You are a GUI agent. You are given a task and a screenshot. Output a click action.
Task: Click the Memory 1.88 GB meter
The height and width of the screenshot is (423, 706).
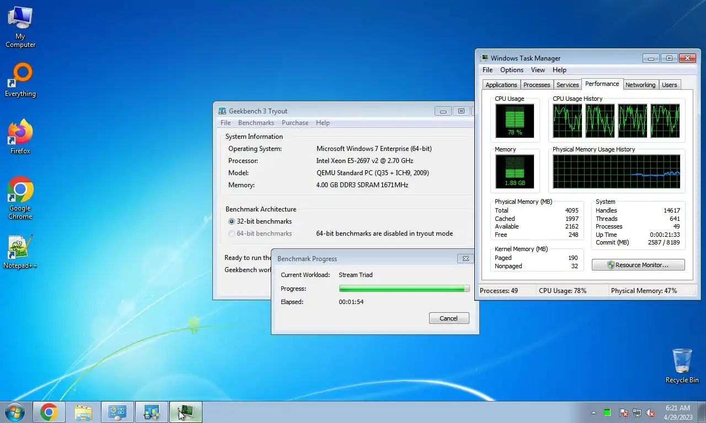click(x=515, y=171)
